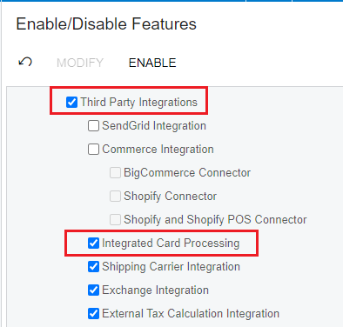Screen dimensions: 343x327
Task: Click the ENABLE toolbar button
Action: 152,63
